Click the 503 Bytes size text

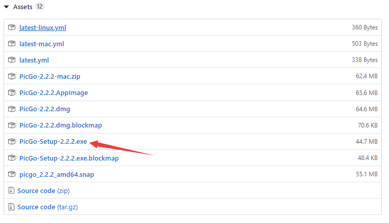tap(365, 44)
